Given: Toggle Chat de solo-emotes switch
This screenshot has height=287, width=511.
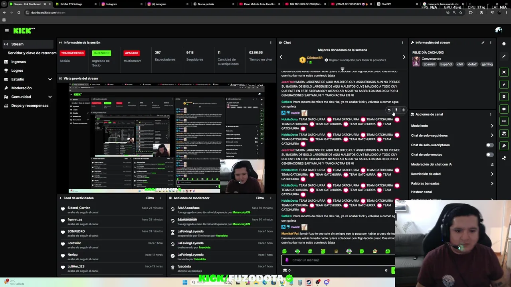Looking at the screenshot, I should tap(489, 155).
